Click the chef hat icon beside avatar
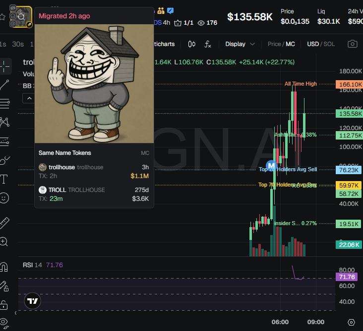The image size is (363, 331). pyautogui.click(x=13, y=16)
